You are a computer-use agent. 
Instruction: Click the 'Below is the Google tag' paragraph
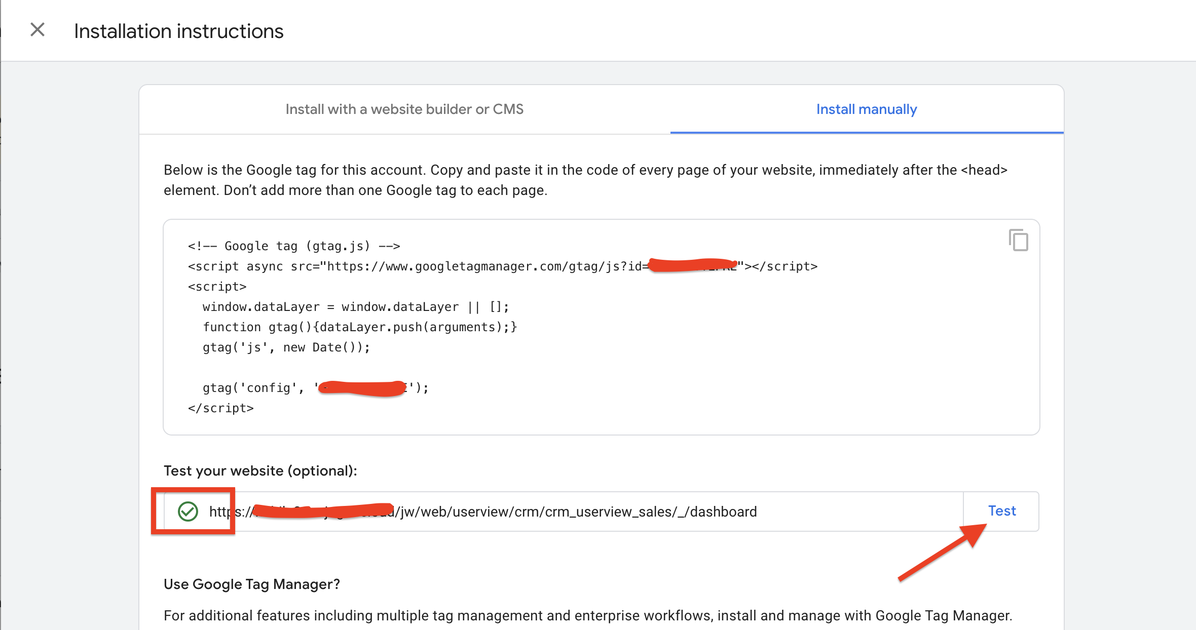coord(585,180)
